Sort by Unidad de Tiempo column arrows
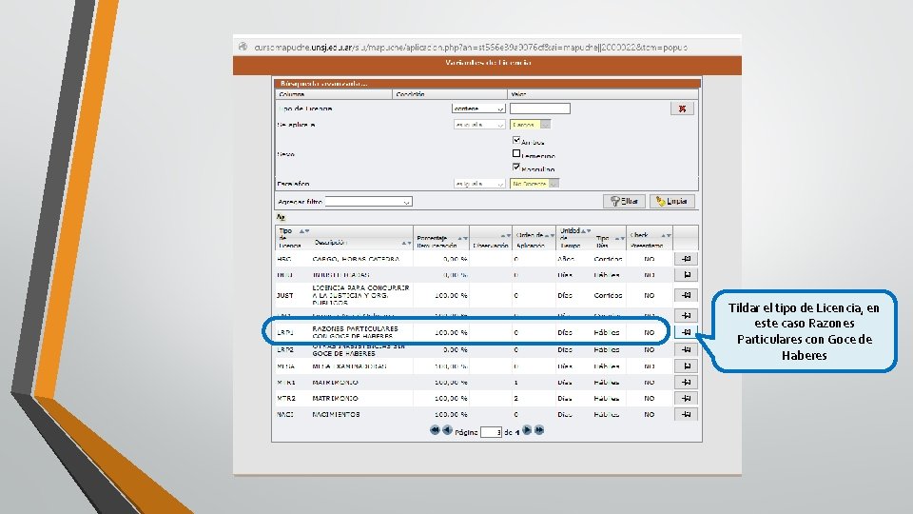The image size is (913, 514). pyautogui.click(x=586, y=231)
